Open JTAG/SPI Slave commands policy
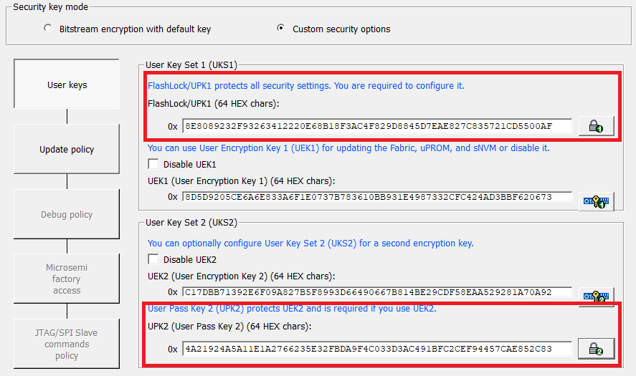 point(67,344)
